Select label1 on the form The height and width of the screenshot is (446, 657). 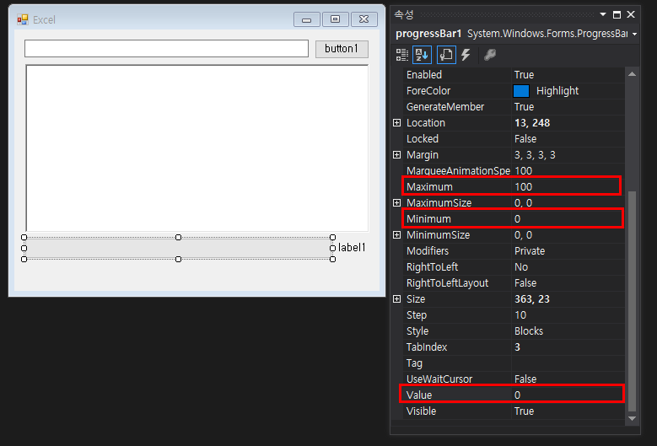(352, 248)
